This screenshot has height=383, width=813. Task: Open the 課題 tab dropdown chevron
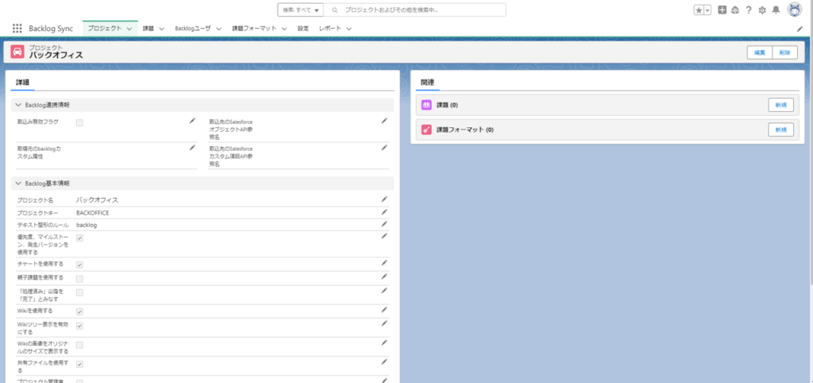point(162,29)
